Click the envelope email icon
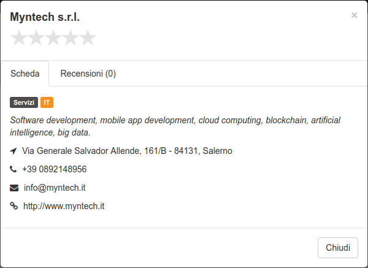 14,188
